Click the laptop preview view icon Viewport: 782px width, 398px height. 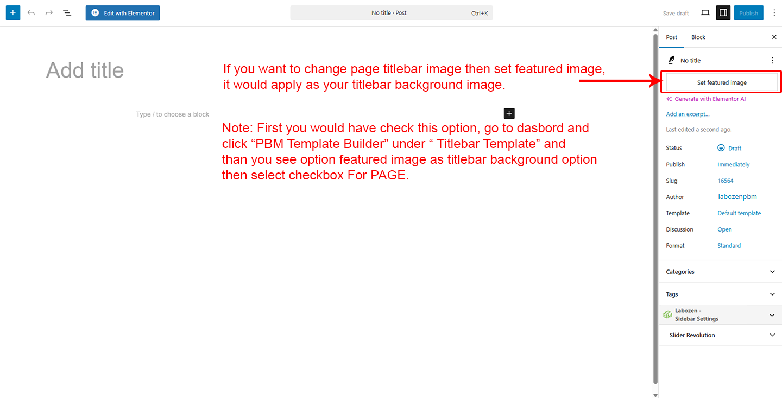tap(705, 12)
